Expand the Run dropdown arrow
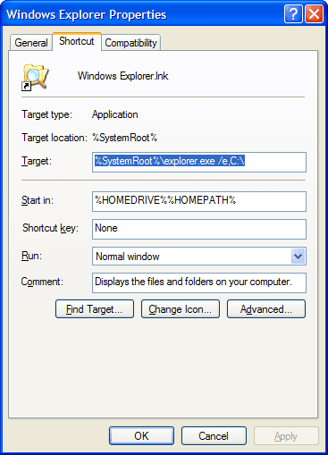This screenshot has width=328, height=455. [x=298, y=257]
